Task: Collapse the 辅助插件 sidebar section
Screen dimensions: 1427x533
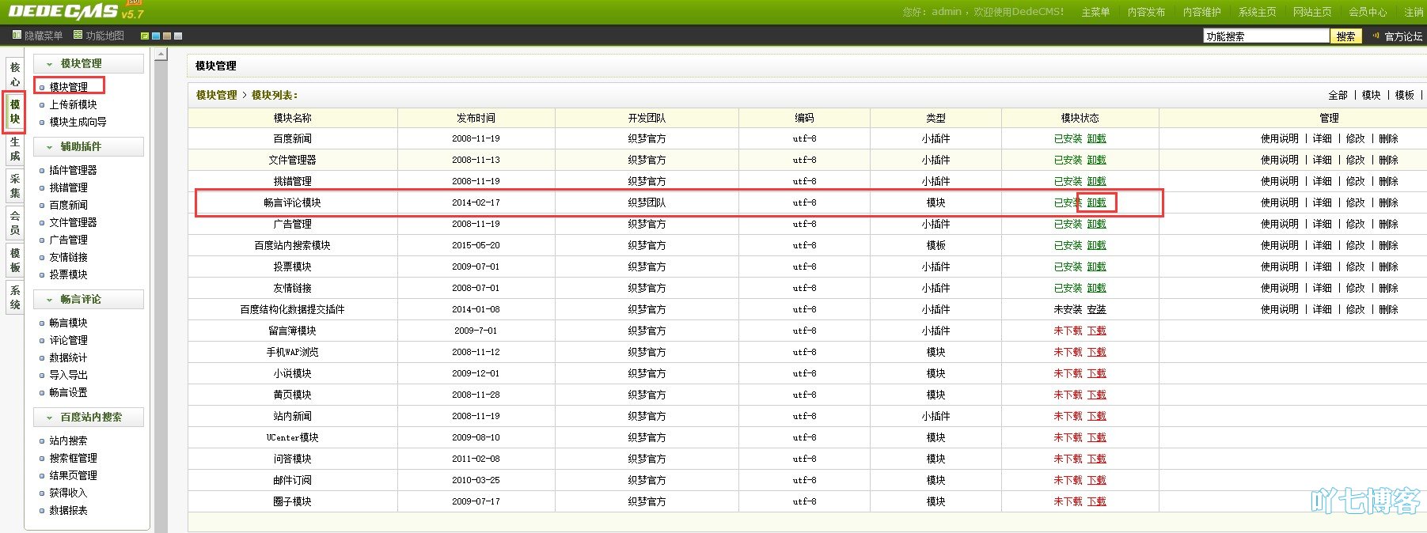Action: pyautogui.click(x=50, y=147)
